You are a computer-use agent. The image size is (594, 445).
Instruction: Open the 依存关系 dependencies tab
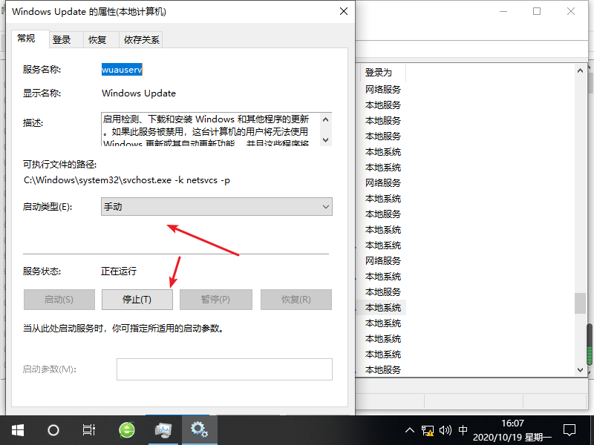[141, 40]
